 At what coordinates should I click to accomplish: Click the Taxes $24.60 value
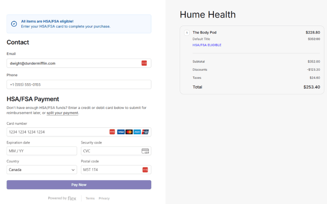(x=315, y=78)
